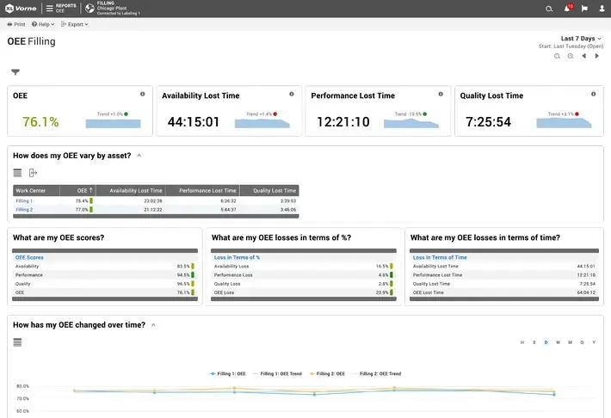Screen dimensions: 611x418
Task: Collapse the 'How does my OEE vary by asset' section
Action: (139, 156)
